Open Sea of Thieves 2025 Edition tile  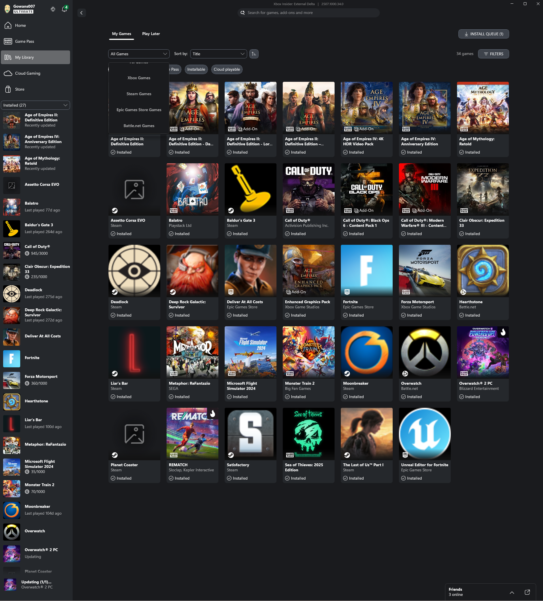(x=308, y=445)
